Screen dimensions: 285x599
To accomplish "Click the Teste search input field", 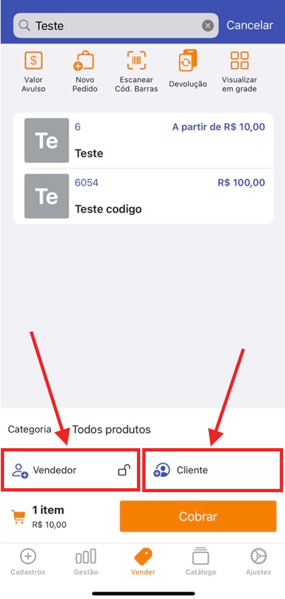I will (115, 25).
